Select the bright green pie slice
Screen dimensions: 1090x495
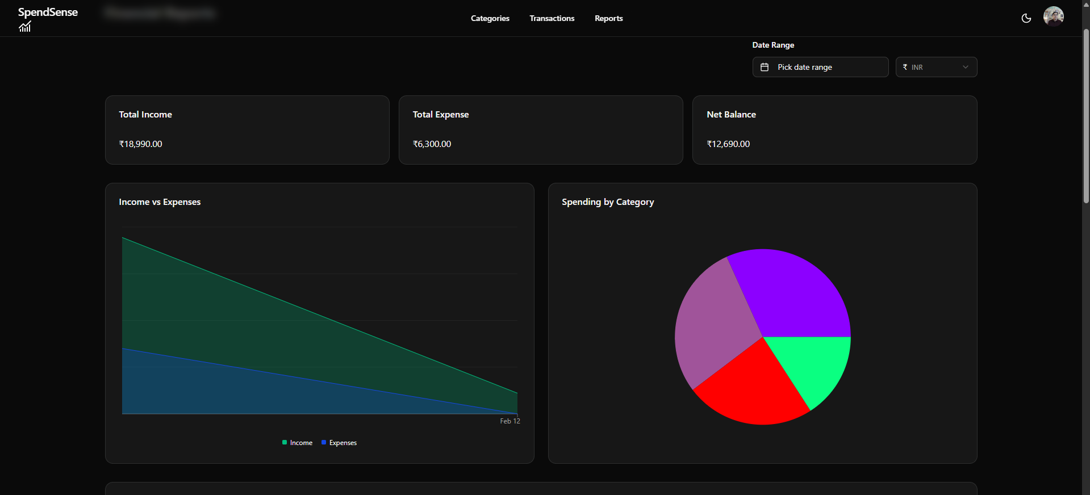point(818,363)
